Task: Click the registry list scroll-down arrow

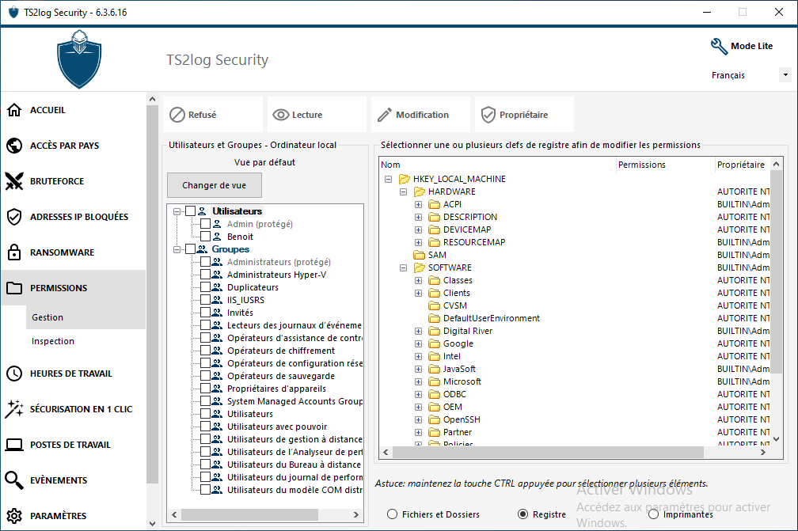Action: (x=776, y=439)
